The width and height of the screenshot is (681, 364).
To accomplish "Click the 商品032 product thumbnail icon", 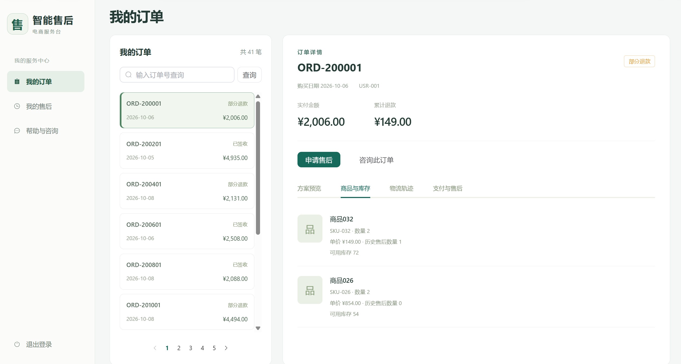I will [310, 228].
